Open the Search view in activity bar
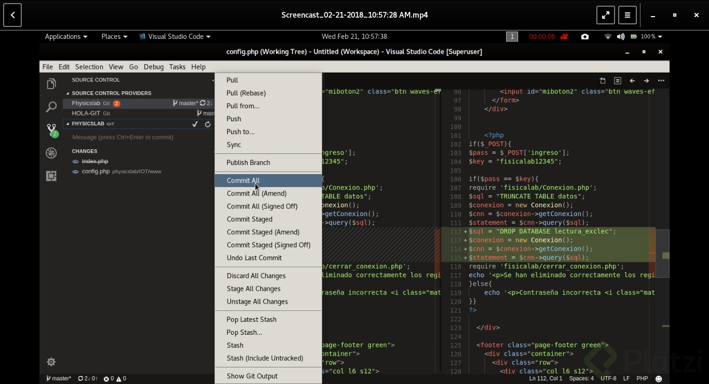This screenshot has height=384, width=709. [x=51, y=107]
